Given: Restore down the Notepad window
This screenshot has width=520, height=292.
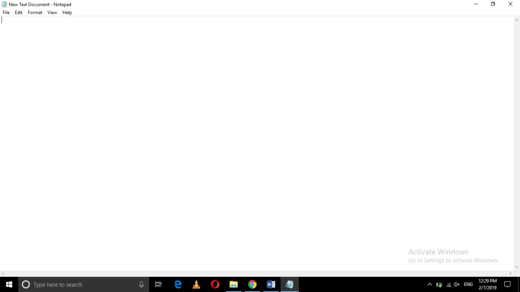Looking at the screenshot, I should [493, 4].
